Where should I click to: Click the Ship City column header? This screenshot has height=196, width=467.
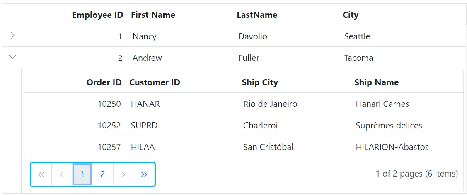260,82
